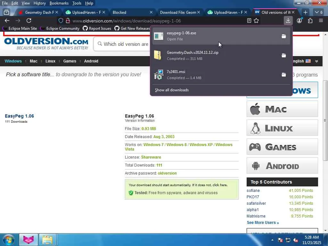Screen dimensions: 328x246
Task: Click the Action Center flag tray icon
Action: tap(280, 240)
